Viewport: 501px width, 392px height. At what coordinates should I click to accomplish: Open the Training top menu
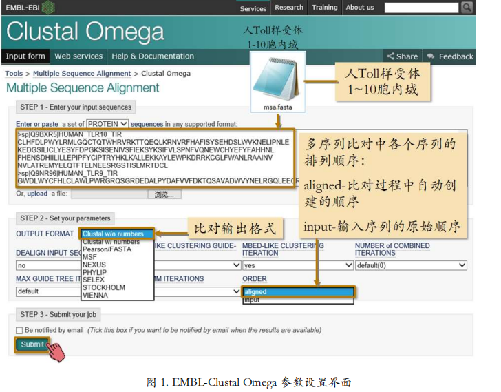324,8
